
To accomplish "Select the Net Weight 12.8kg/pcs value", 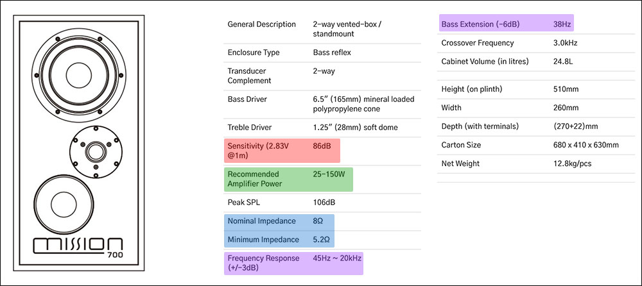I will point(573,164).
